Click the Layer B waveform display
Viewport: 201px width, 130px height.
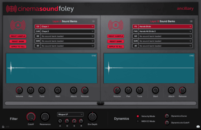pyautogui.click(x=149, y=68)
